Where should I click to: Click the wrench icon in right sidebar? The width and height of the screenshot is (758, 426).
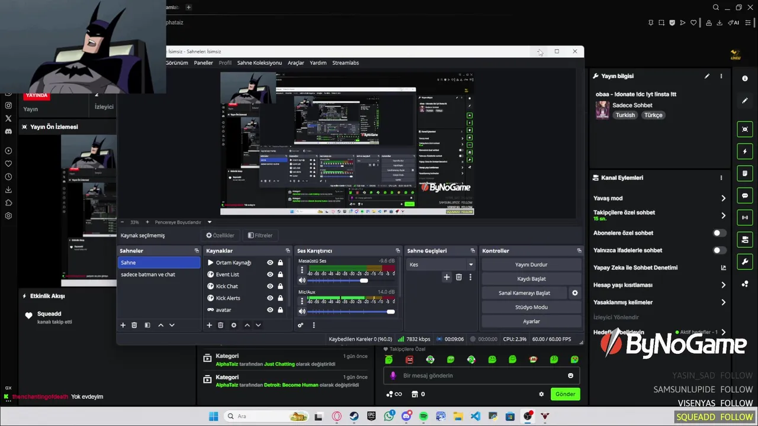click(x=745, y=262)
